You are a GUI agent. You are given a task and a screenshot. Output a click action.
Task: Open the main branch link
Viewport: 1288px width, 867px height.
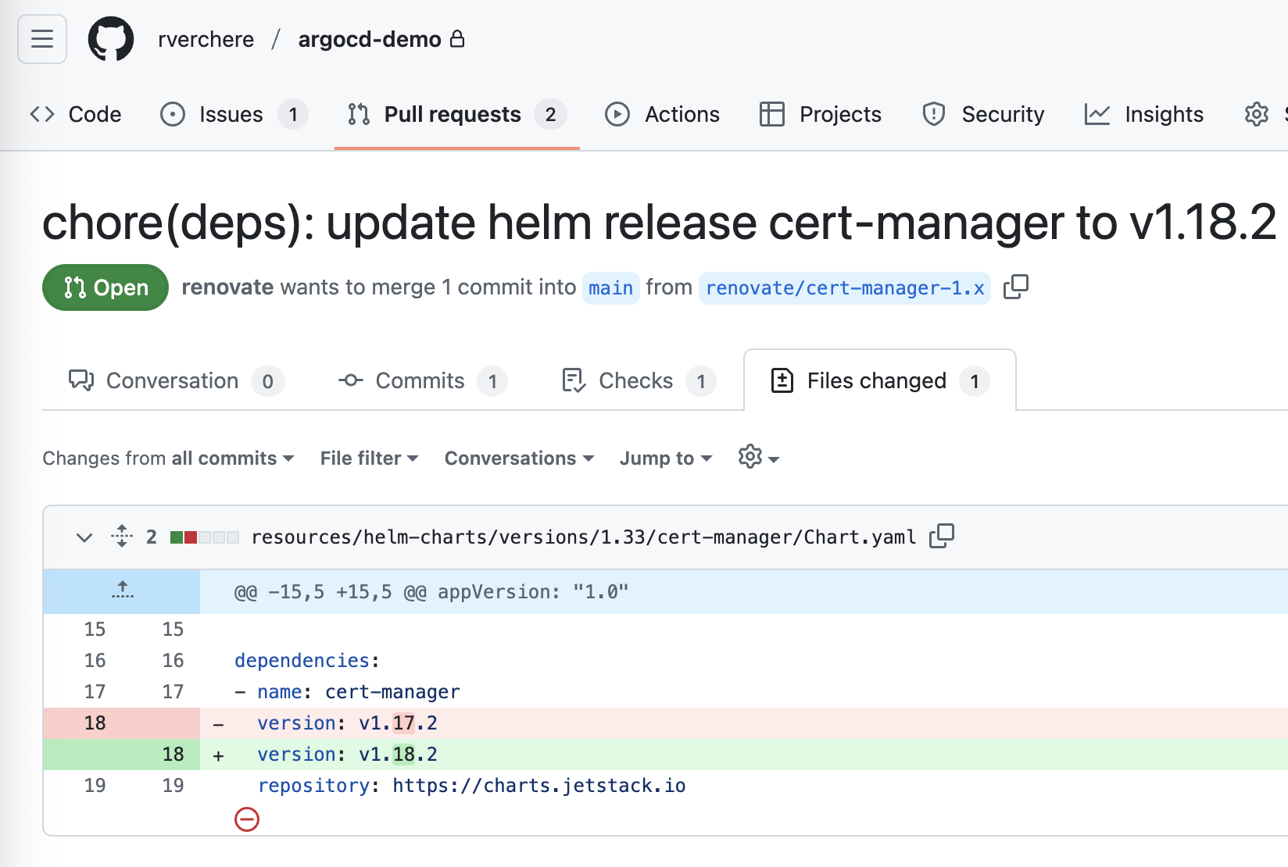pyautogui.click(x=610, y=288)
